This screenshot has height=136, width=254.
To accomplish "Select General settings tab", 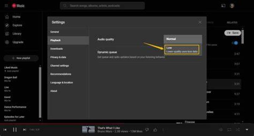I will (x=68, y=32).
